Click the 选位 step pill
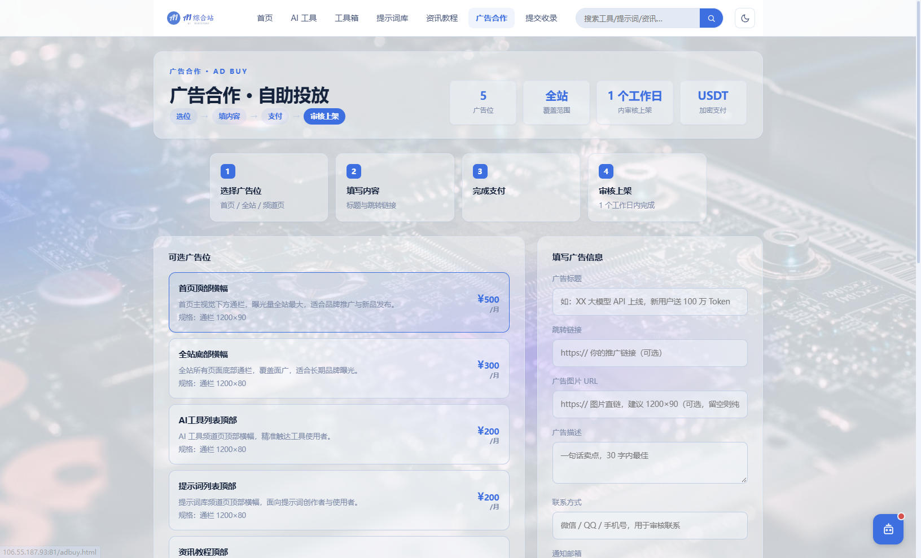 183,116
